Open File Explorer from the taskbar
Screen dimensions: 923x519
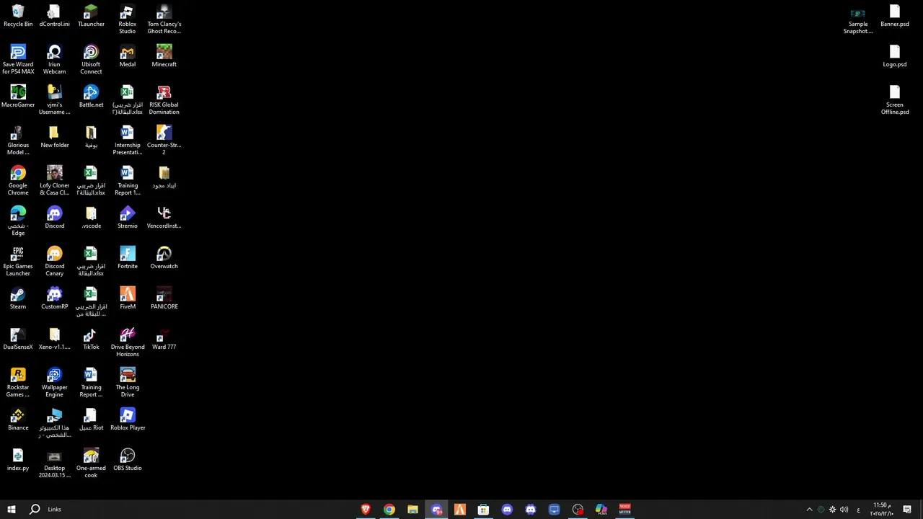tap(412, 510)
